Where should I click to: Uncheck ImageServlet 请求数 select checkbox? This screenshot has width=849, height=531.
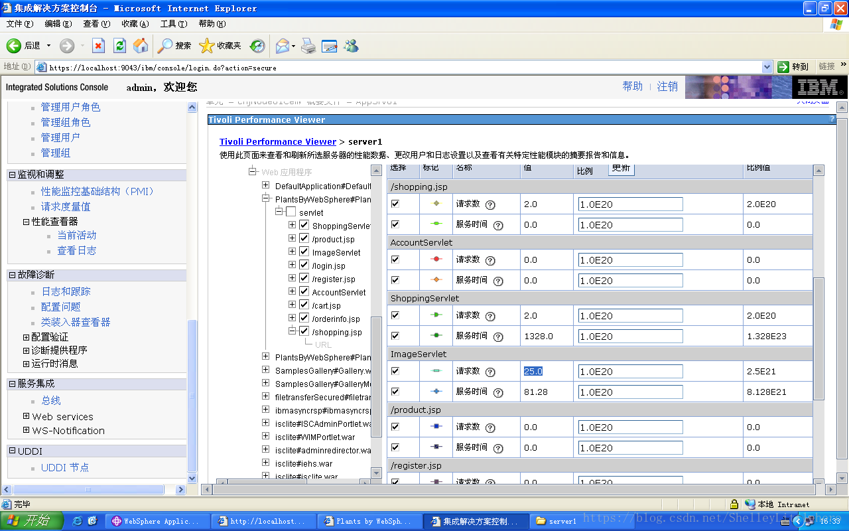(x=395, y=371)
